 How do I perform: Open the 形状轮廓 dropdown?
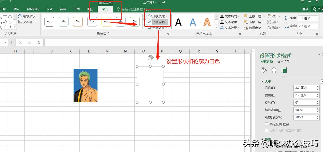(157, 22)
